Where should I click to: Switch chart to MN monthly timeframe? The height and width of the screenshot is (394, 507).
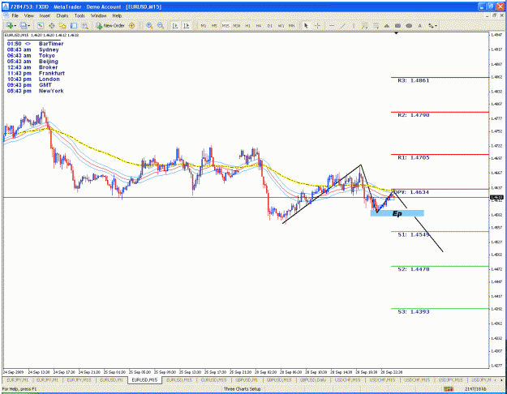tap(292, 25)
